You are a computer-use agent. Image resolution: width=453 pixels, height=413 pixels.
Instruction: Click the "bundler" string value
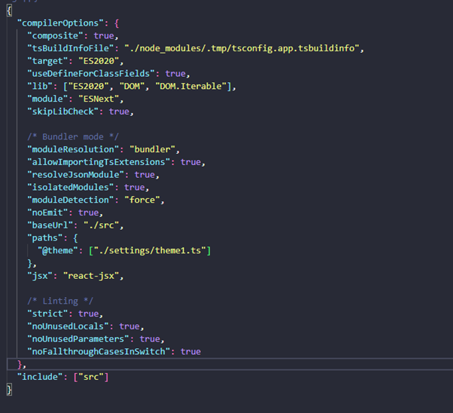tap(153, 150)
